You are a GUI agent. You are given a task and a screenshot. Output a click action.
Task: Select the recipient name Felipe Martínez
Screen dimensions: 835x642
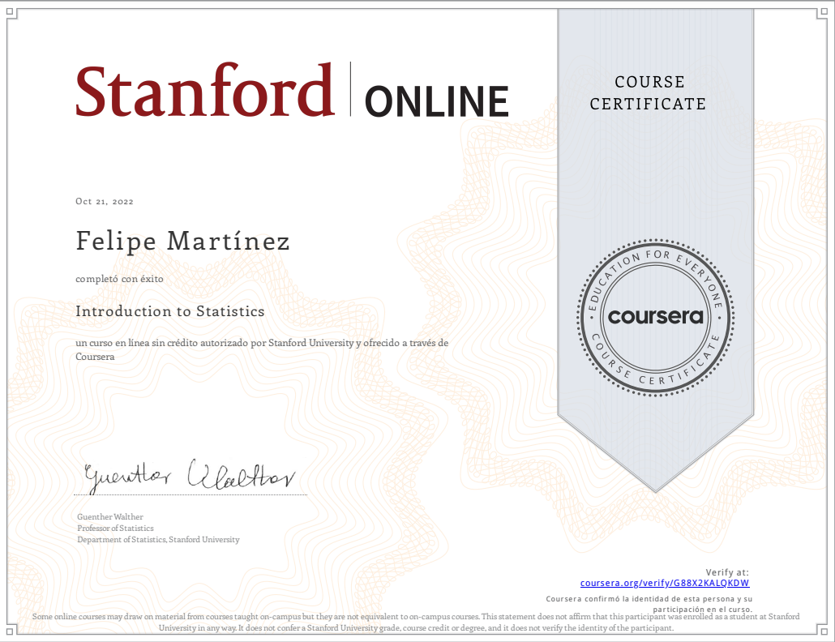[182, 242]
